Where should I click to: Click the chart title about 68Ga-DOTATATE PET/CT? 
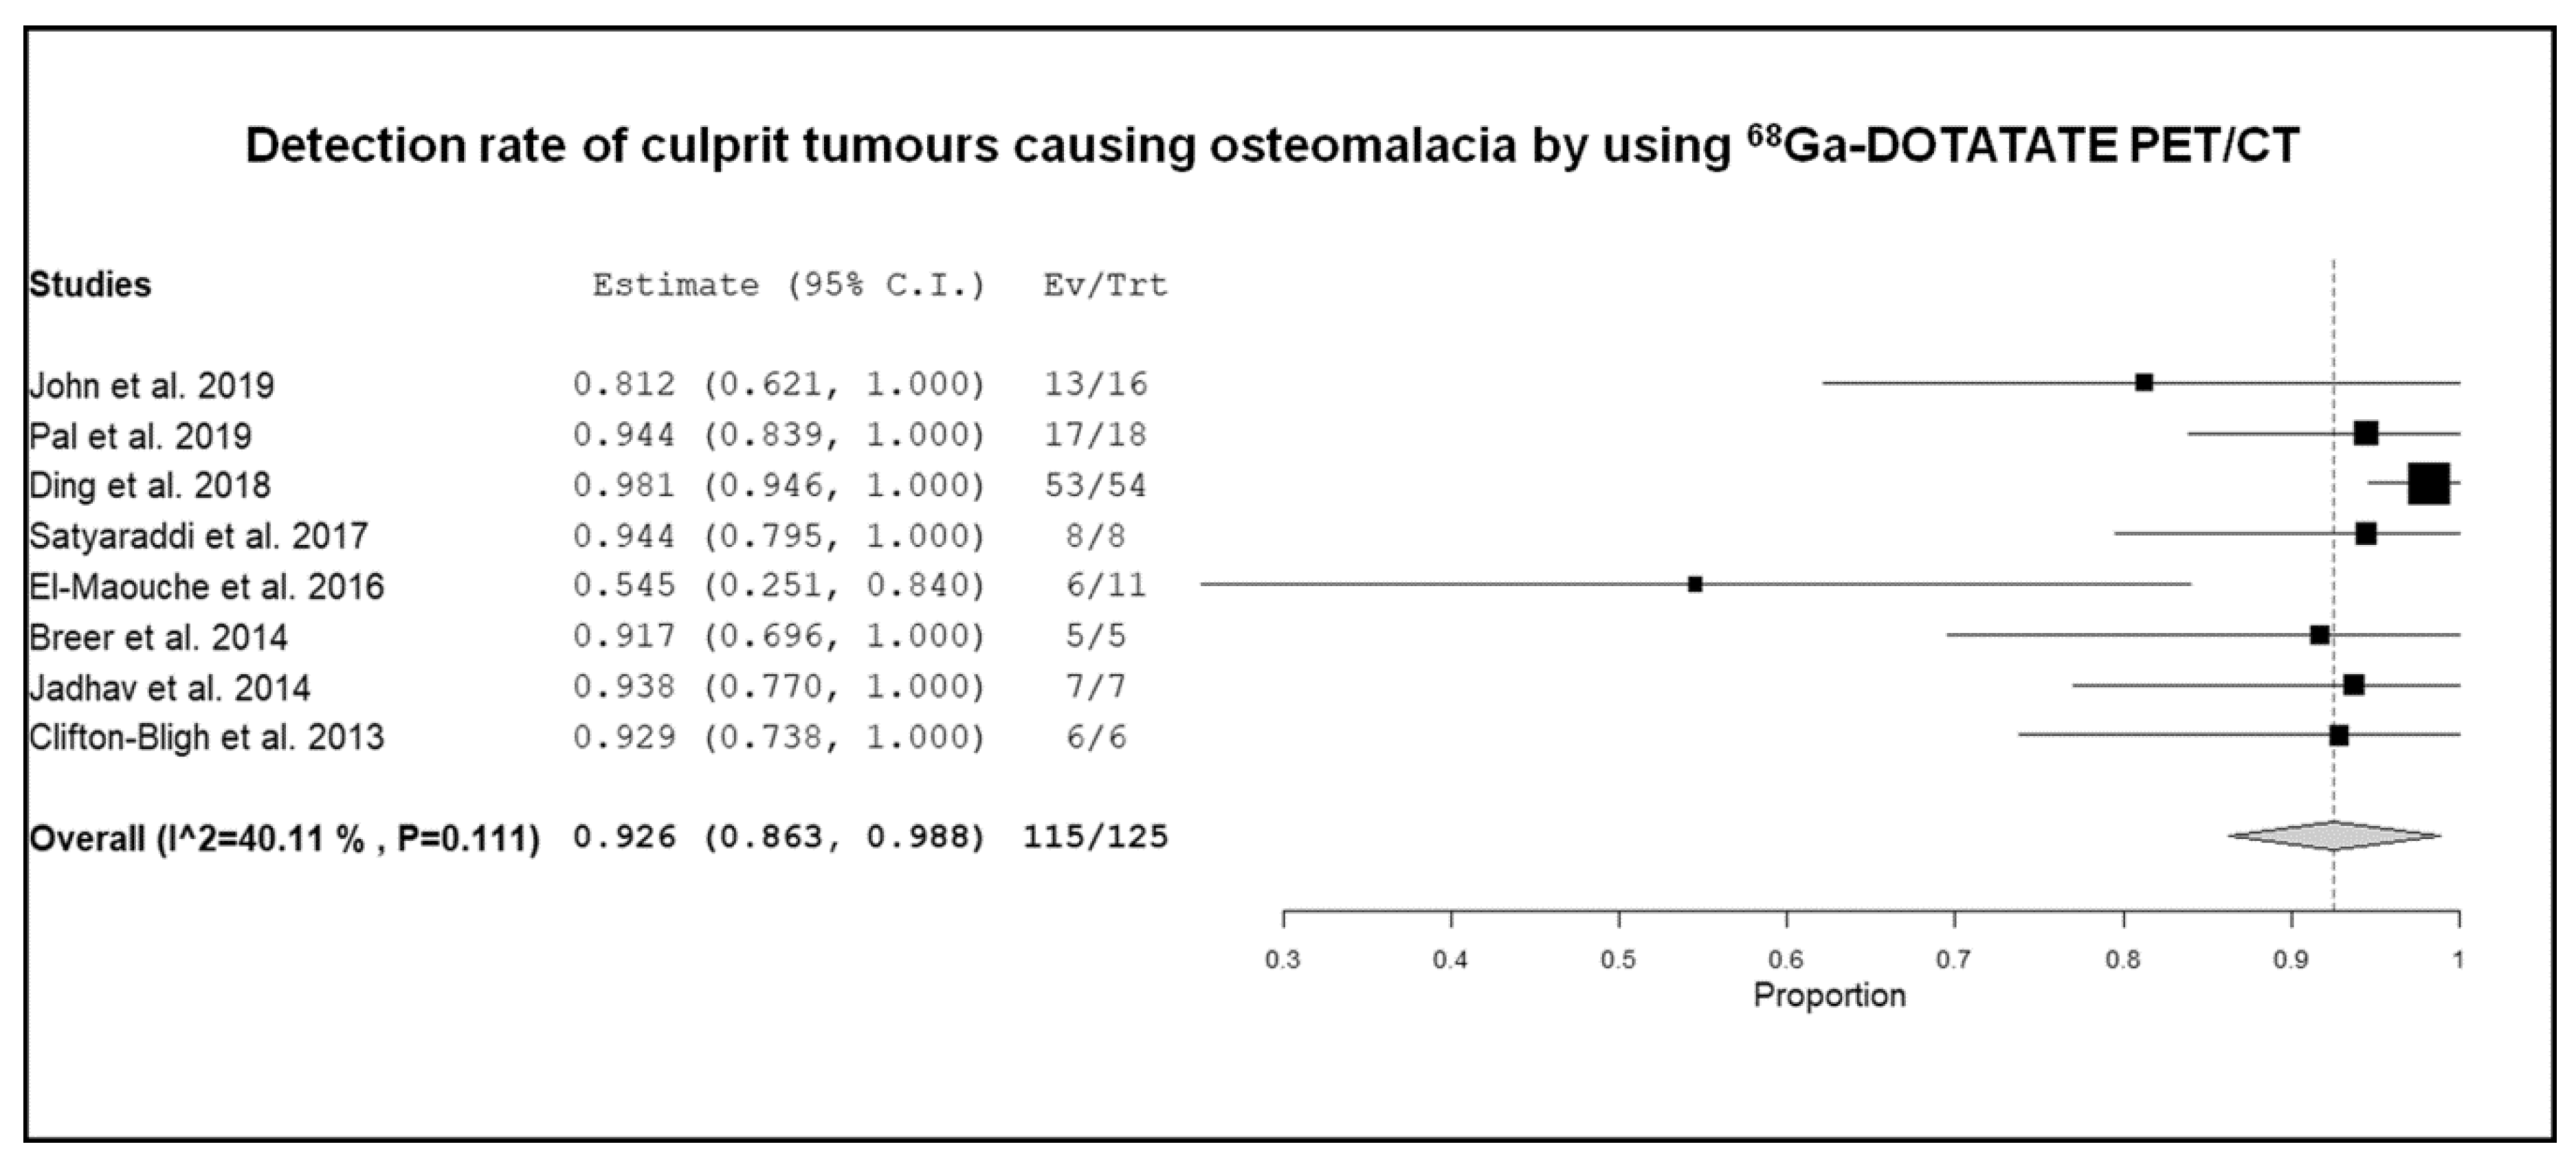click(1272, 146)
